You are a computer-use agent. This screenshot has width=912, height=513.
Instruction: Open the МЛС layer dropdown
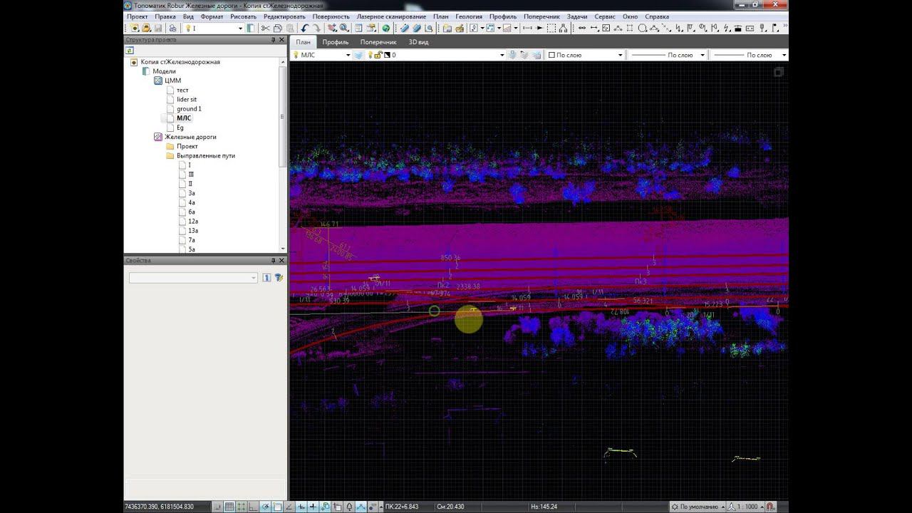pos(348,55)
